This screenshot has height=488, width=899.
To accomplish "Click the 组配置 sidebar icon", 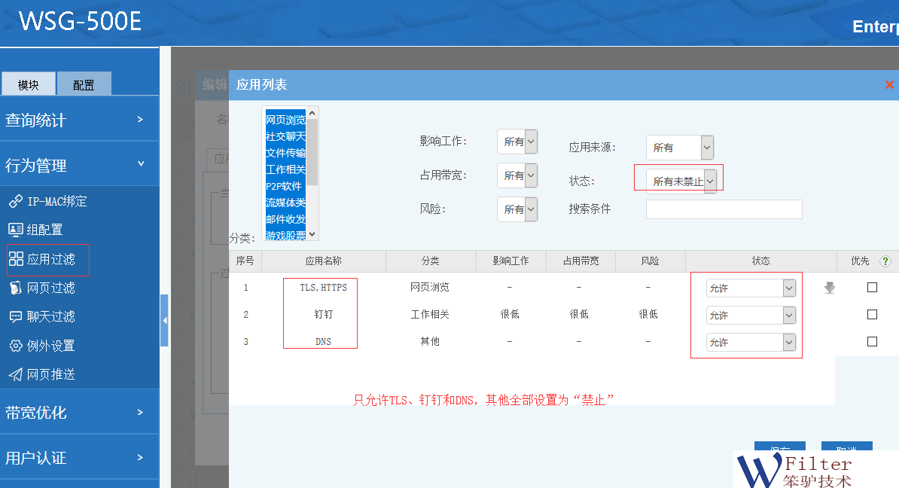I will (x=15, y=230).
